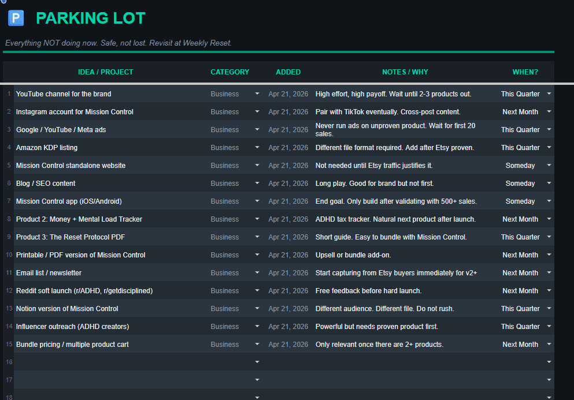Select the CATEGORY column header
The width and height of the screenshot is (574, 400).
point(230,72)
